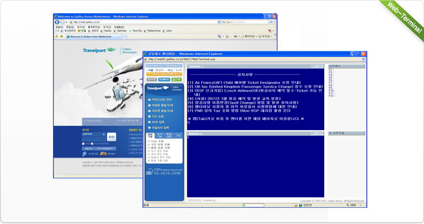Click the yellow Favorites star in the back window

pyautogui.click(x=57, y=36)
